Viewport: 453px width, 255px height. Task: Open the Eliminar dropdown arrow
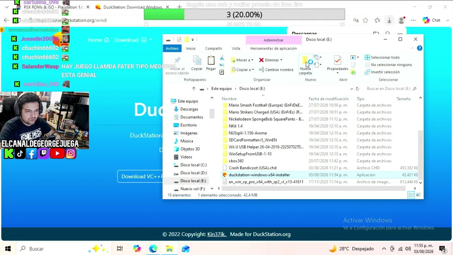[281, 60]
